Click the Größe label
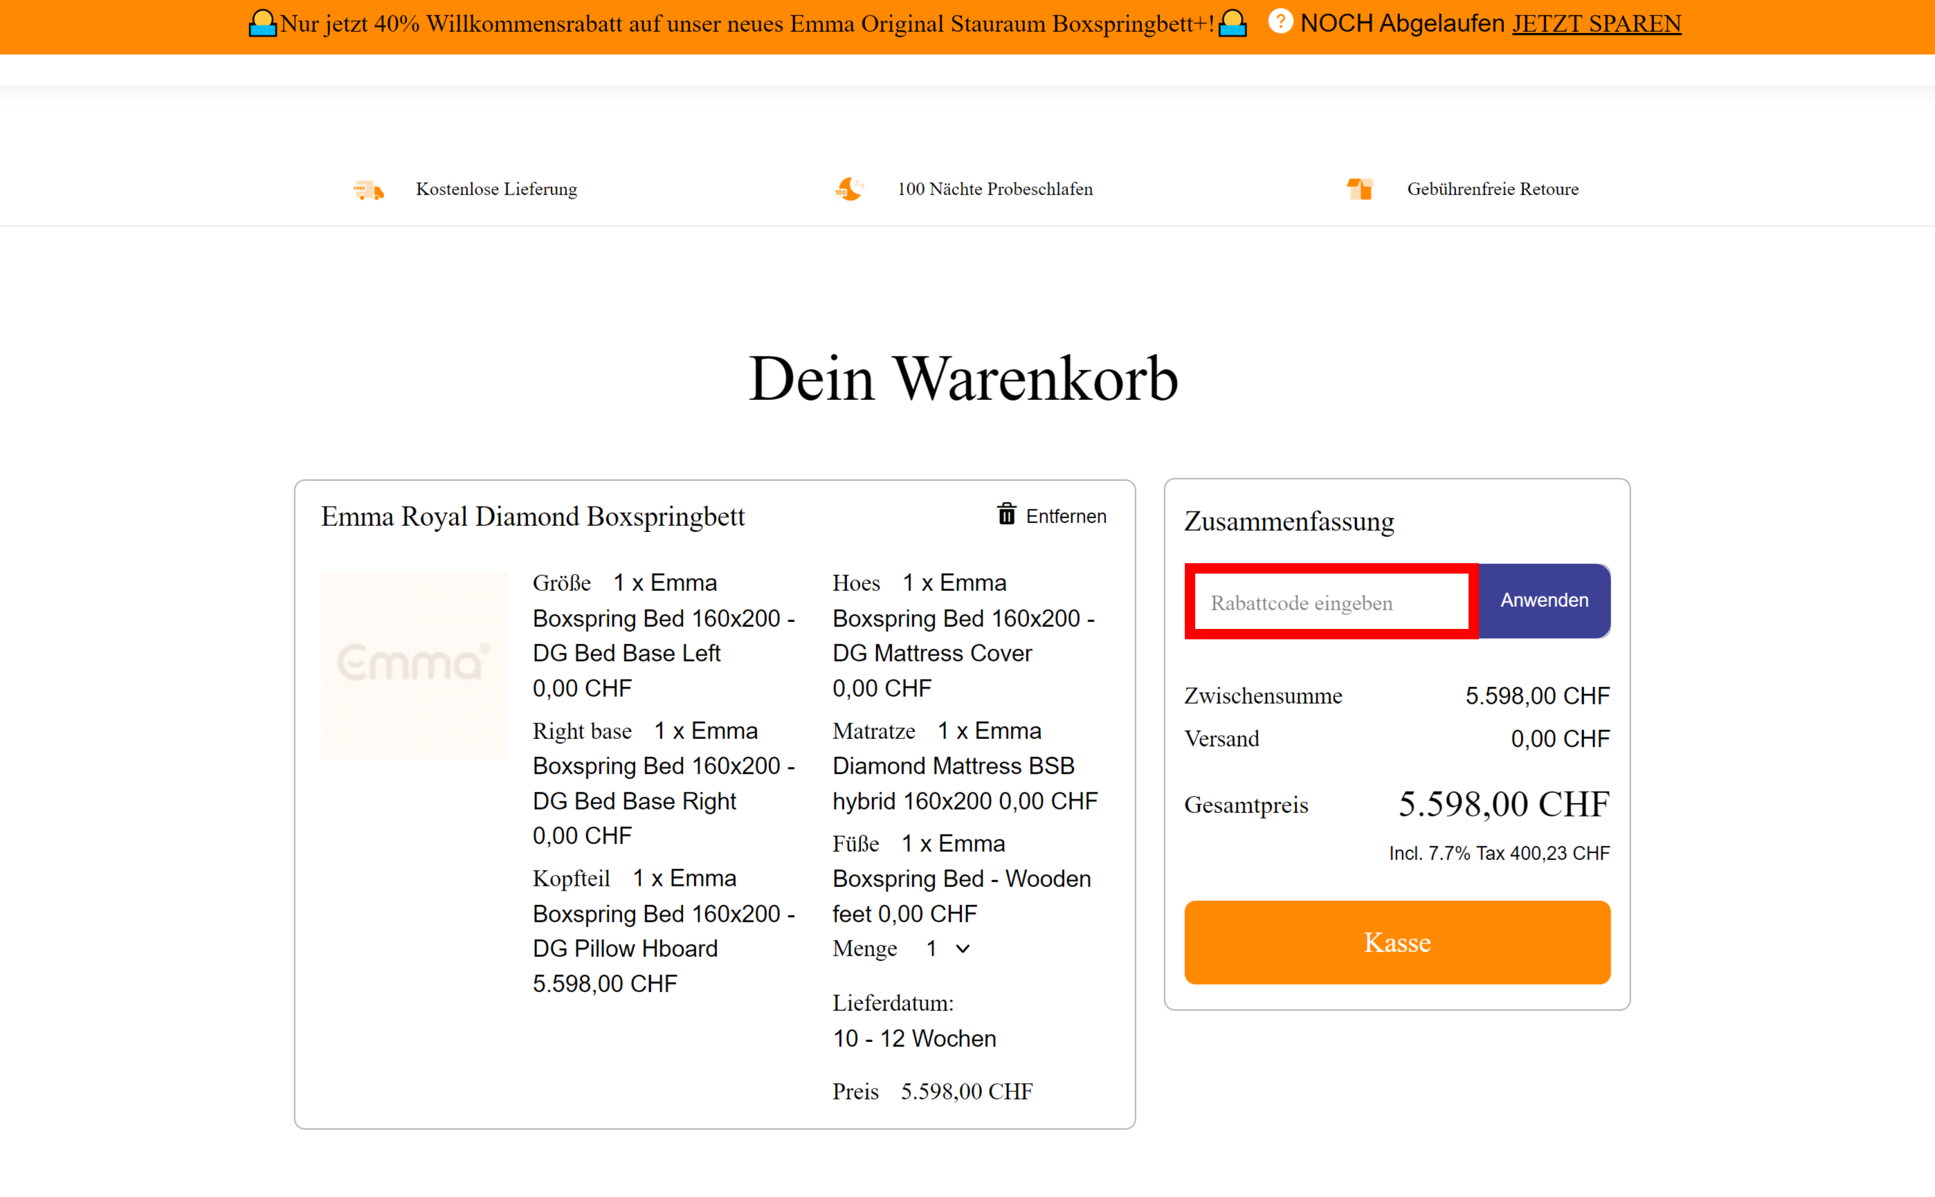Image resolution: width=1935 pixels, height=1197 pixels. 561,583
